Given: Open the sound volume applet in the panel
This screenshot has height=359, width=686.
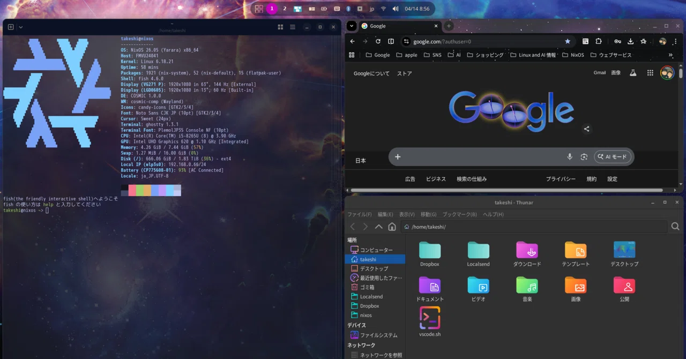Looking at the screenshot, I should (396, 9).
